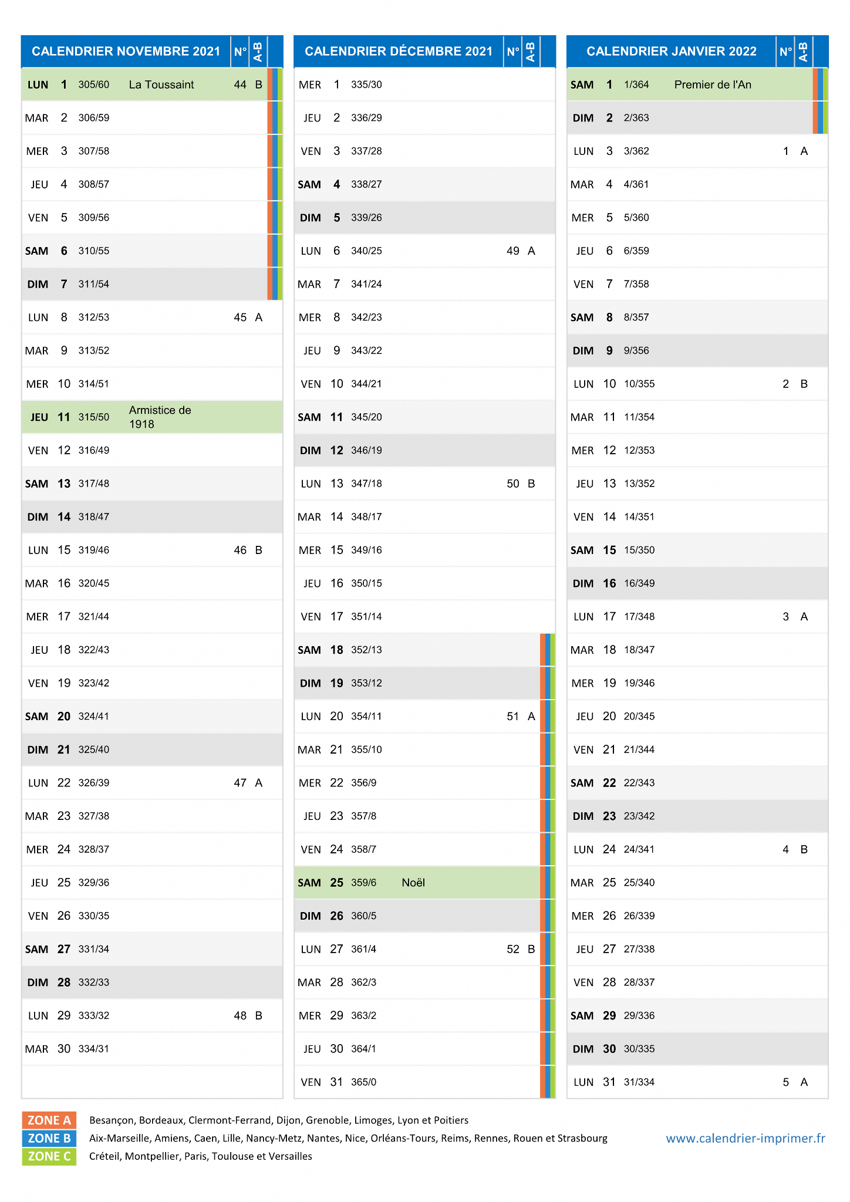Click the green ZONE C legend badge
850x1202 pixels.
coord(49,1156)
